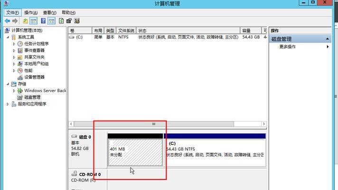Open the 查看(V) menu

click(x=49, y=12)
